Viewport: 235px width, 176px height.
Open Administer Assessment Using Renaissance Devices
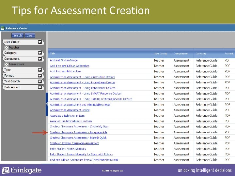[x=83, y=88]
